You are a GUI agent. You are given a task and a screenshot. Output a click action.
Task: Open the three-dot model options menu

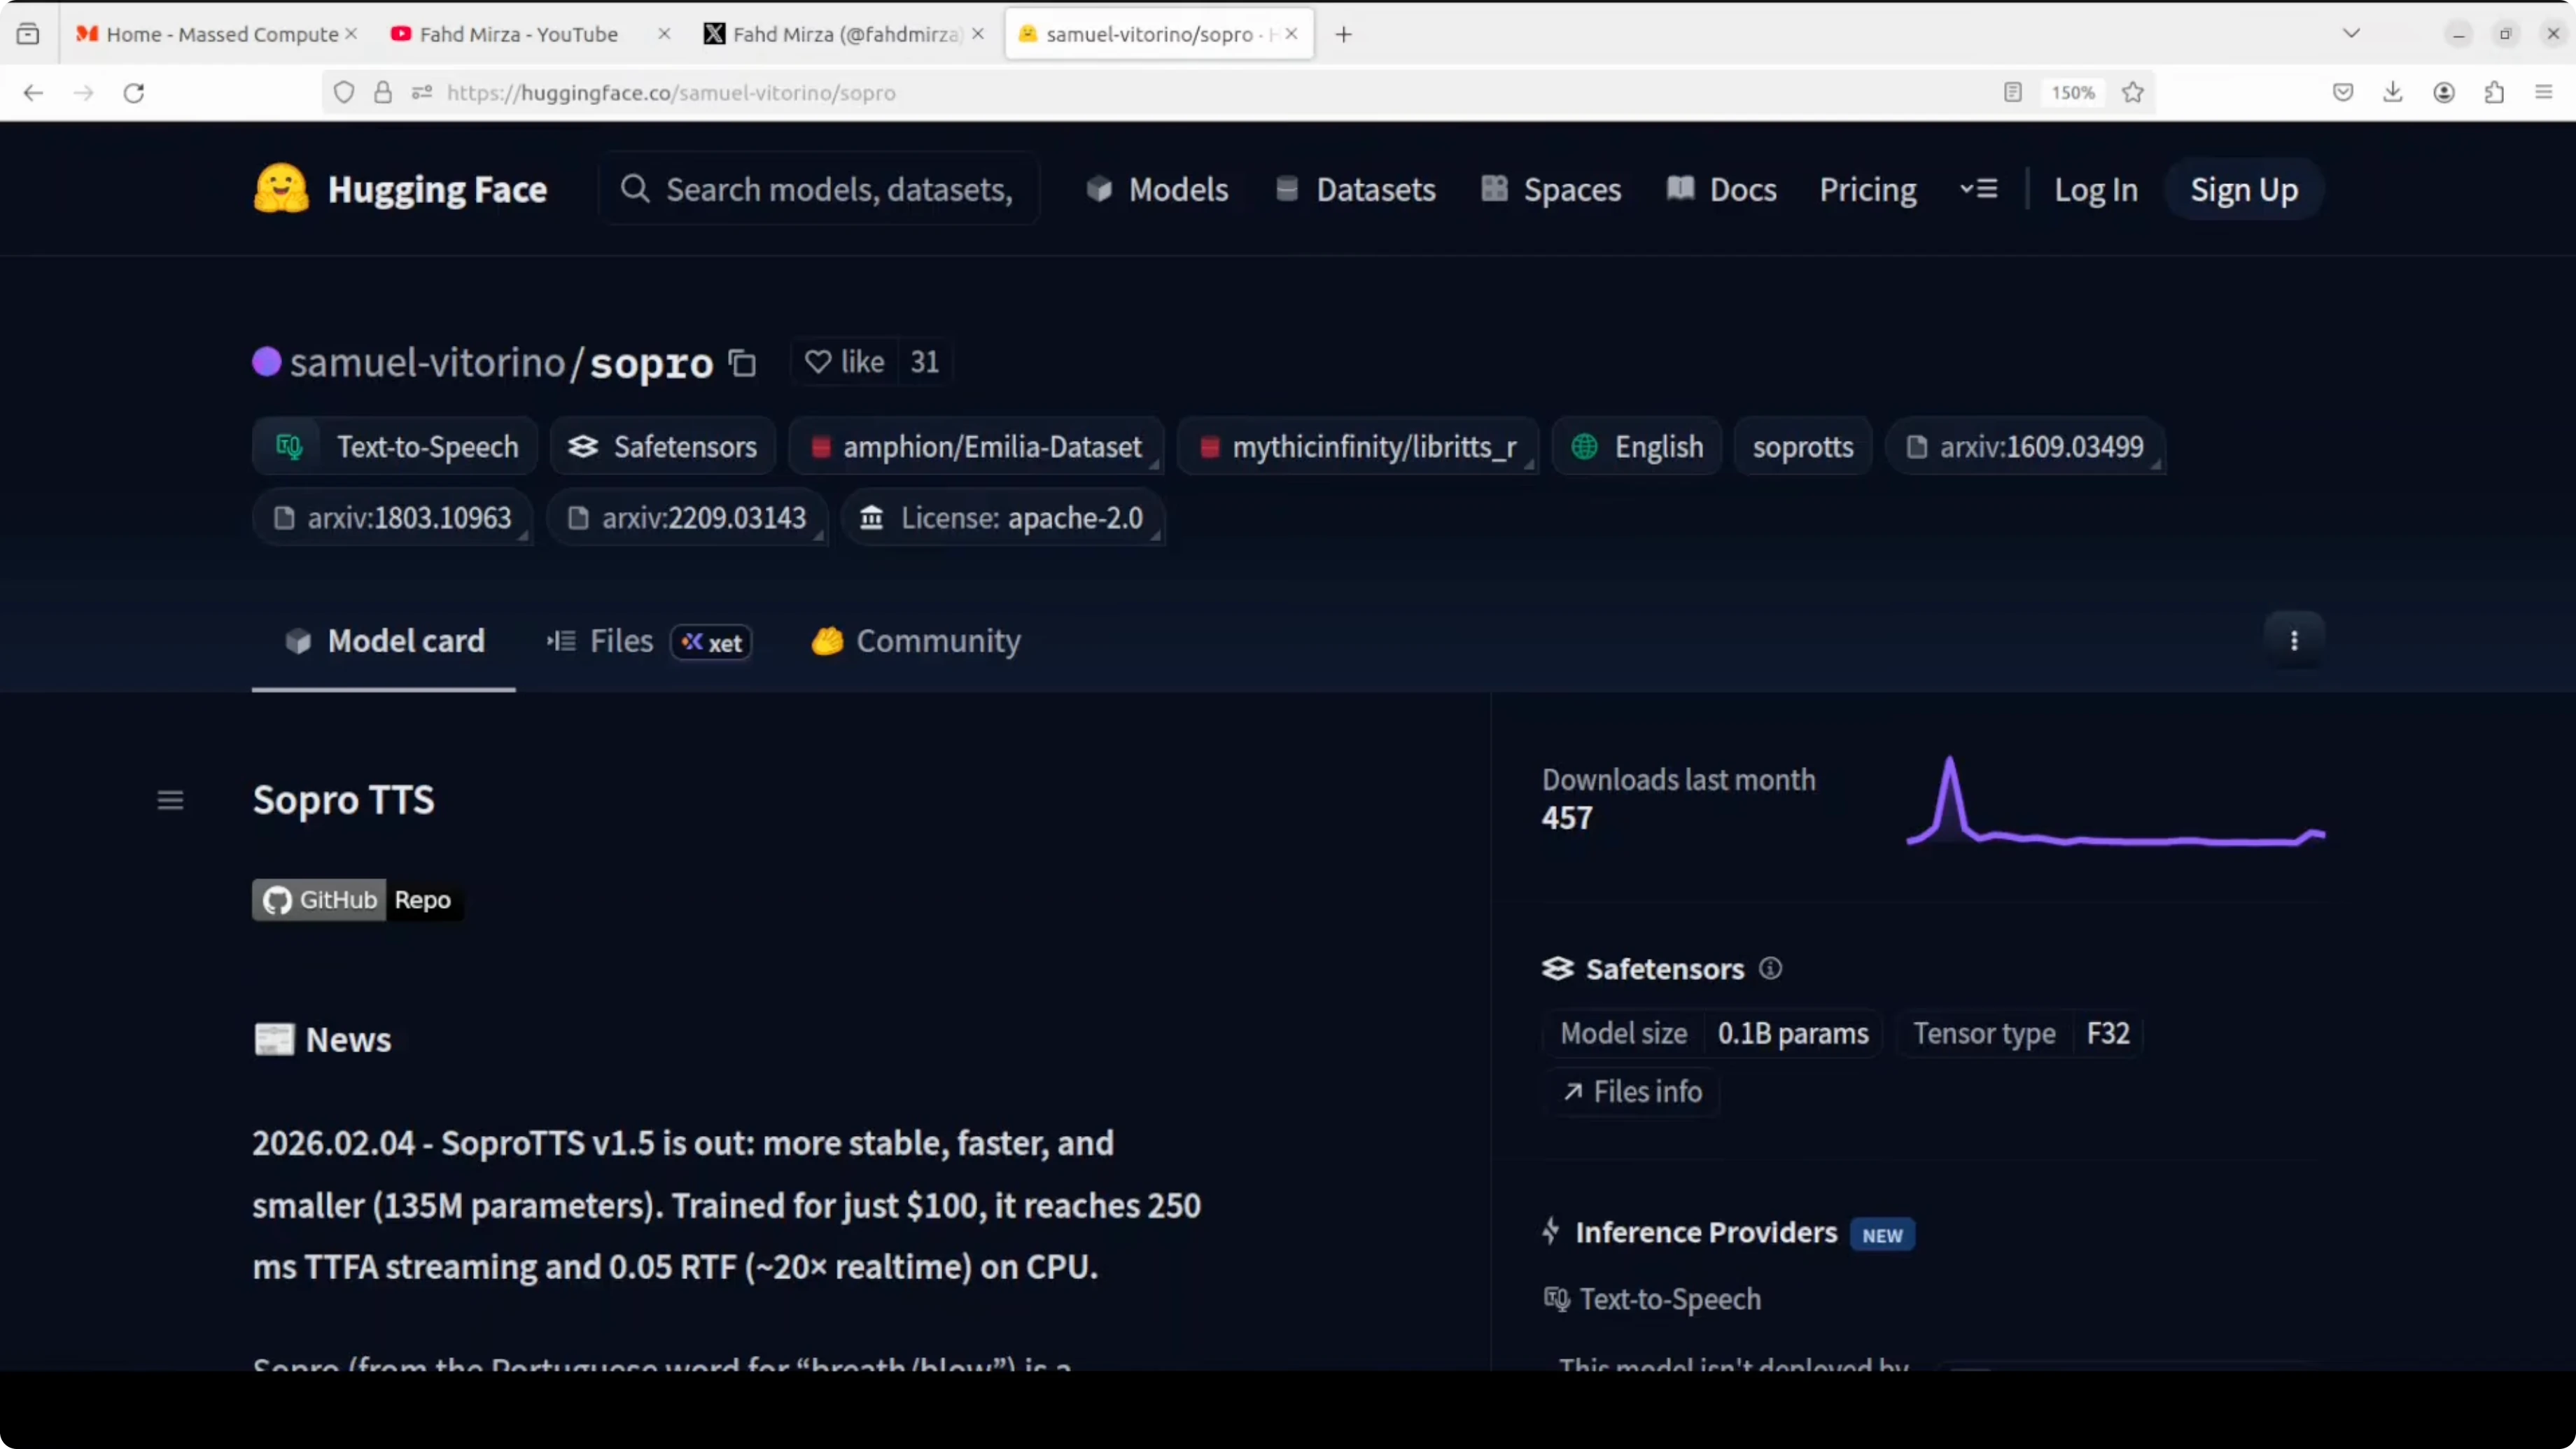[2294, 641]
